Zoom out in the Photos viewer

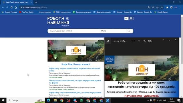pos(139,41)
